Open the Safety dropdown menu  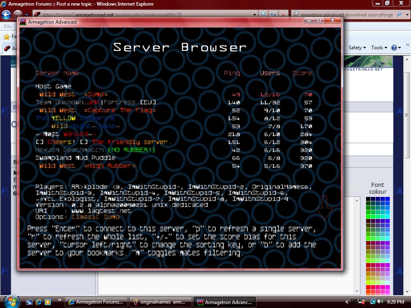(x=357, y=48)
